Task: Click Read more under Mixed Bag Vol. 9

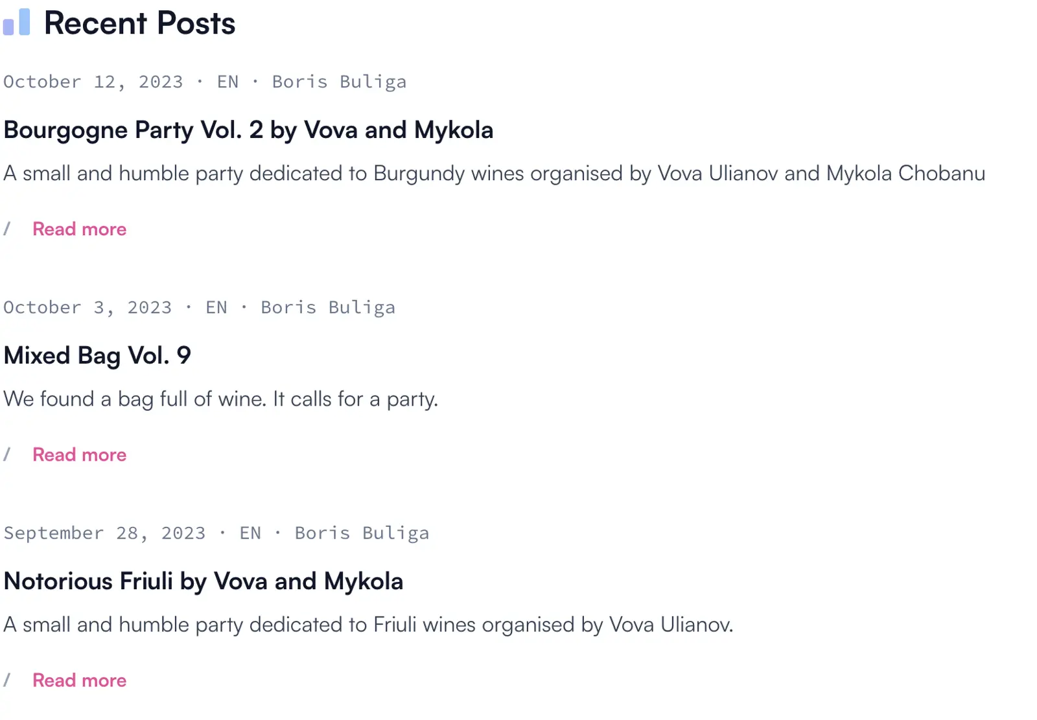Action: [x=79, y=455]
